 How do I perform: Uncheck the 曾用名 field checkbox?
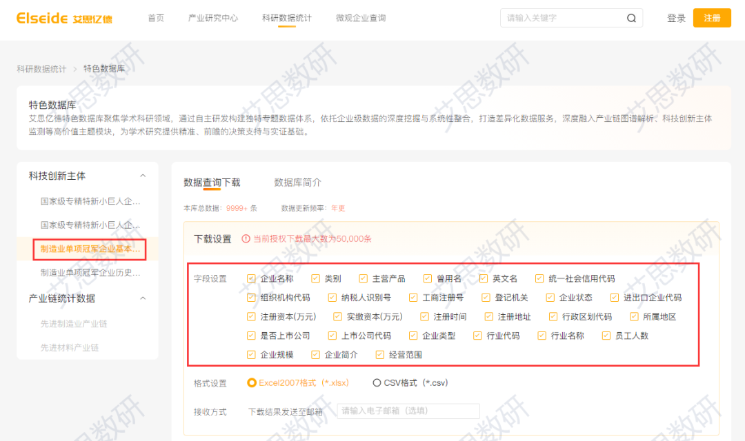click(428, 278)
